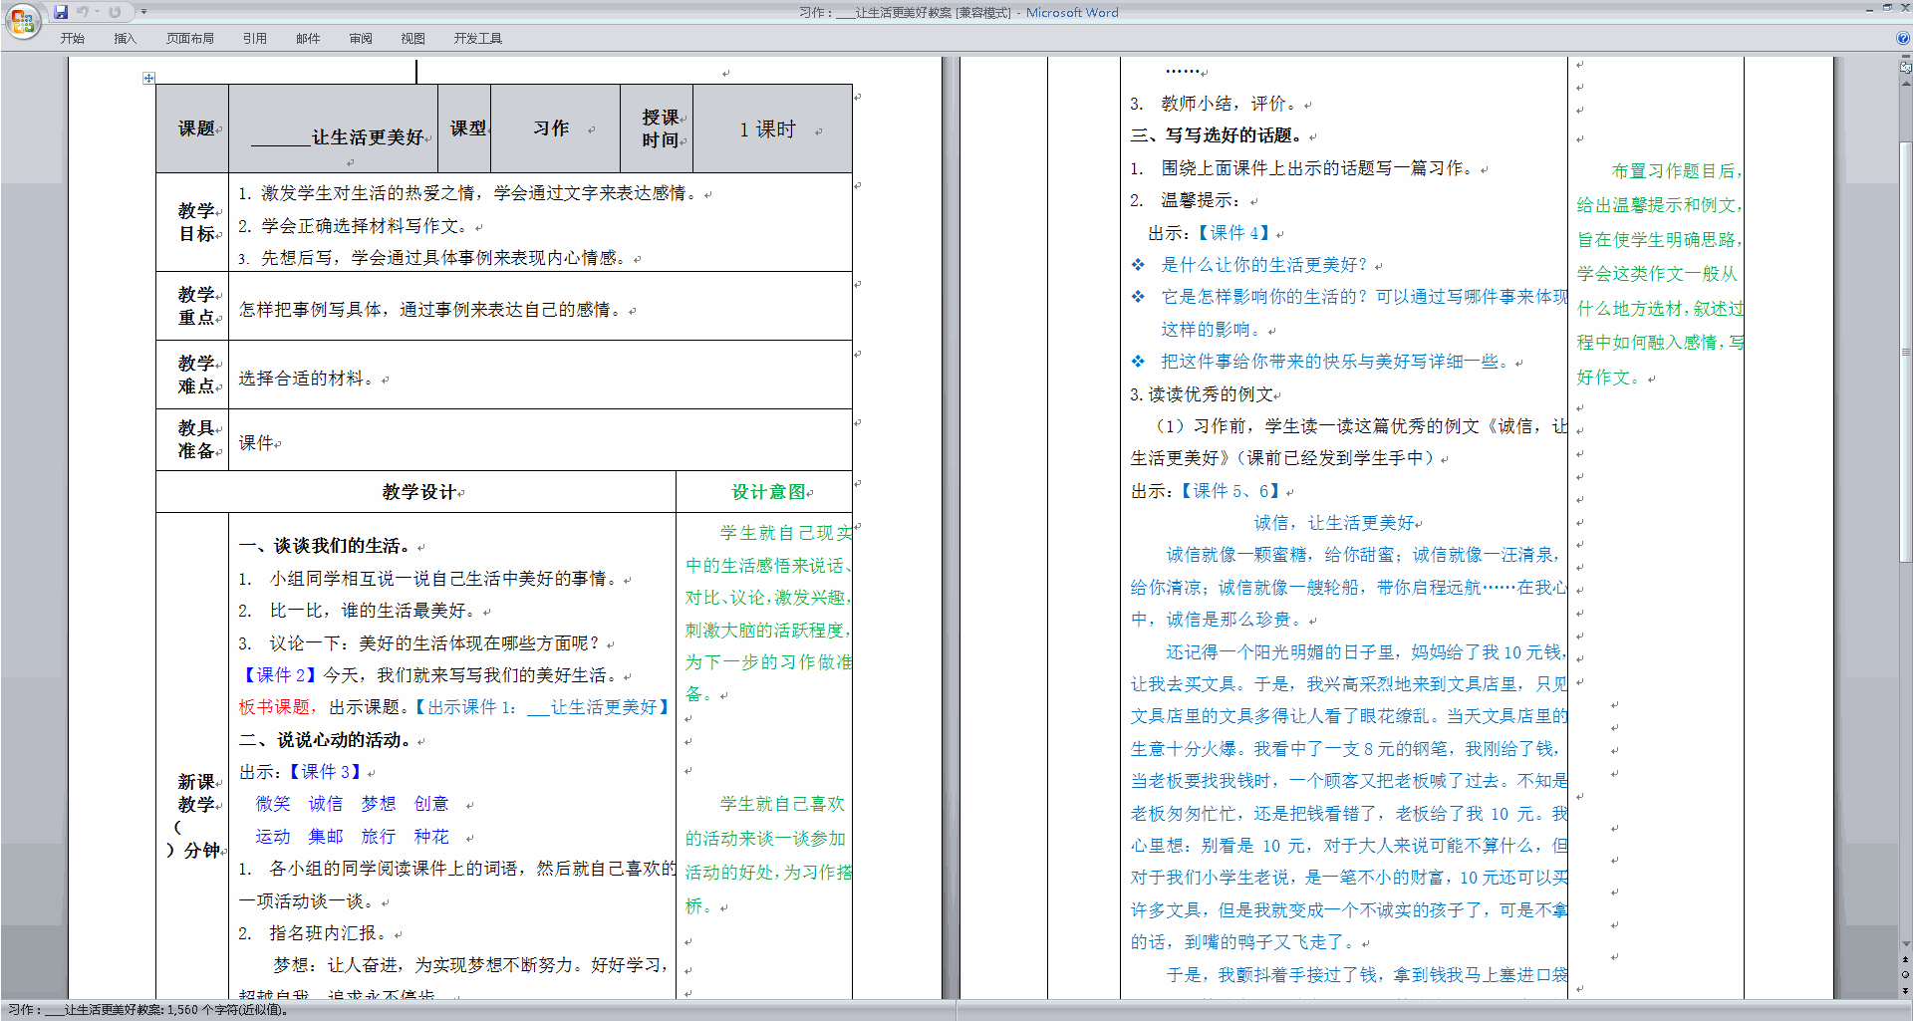Click the 旅行 word in the list
This screenshot has width=1913, height=1021.
379,837
